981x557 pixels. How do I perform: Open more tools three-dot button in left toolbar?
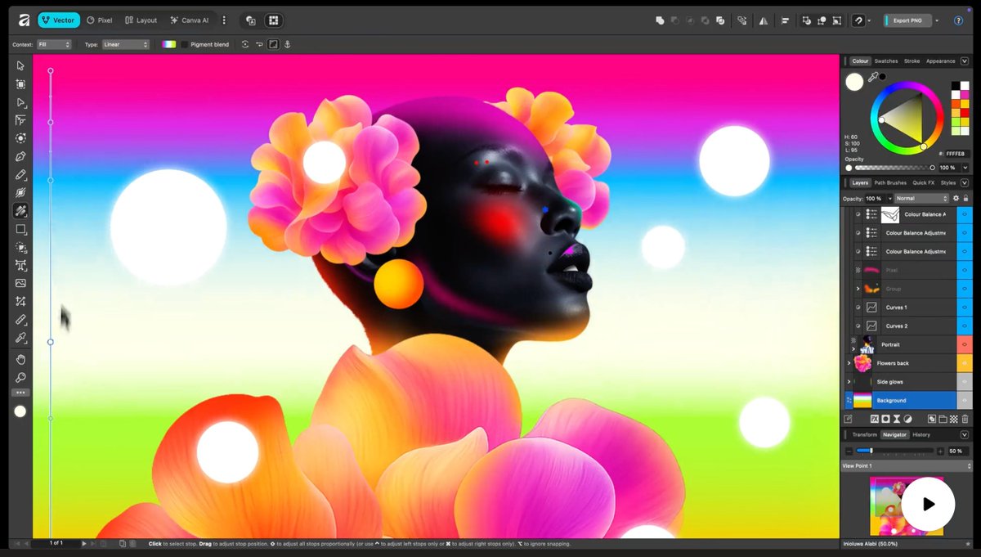pos(20,393)
